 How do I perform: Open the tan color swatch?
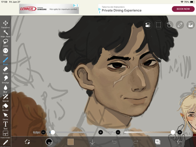tap(70, 142)
